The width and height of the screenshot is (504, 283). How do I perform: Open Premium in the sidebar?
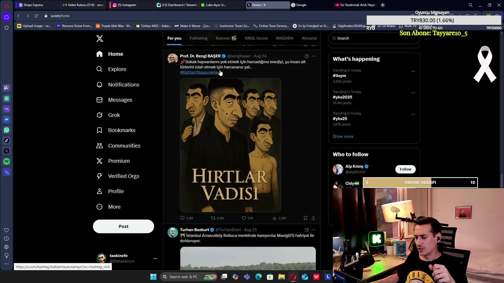tap(113, 161)
